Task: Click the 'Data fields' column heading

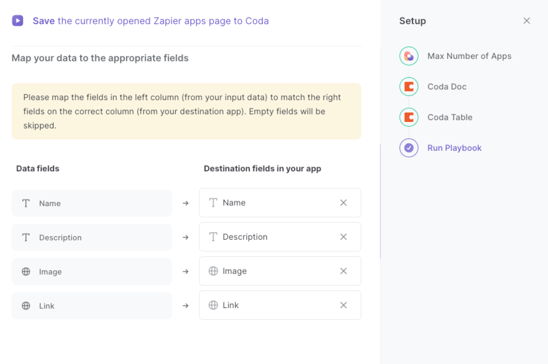Action: coord(38,168)
